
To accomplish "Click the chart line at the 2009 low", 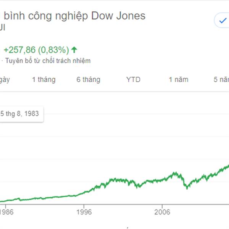I will point(187,188).
